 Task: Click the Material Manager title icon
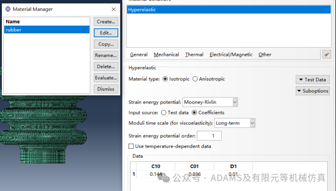[8, 9]
